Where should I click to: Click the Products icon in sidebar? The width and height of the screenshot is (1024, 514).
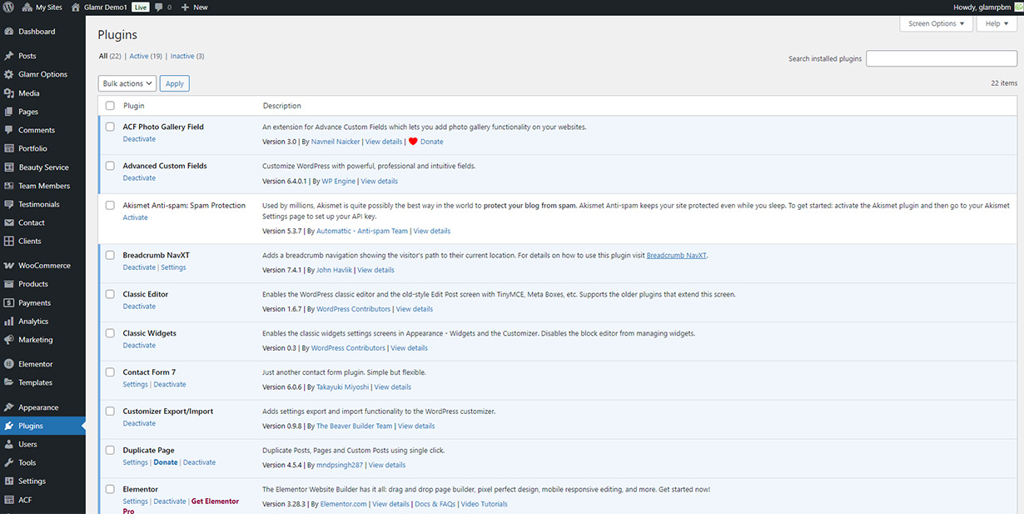[8, 284]
